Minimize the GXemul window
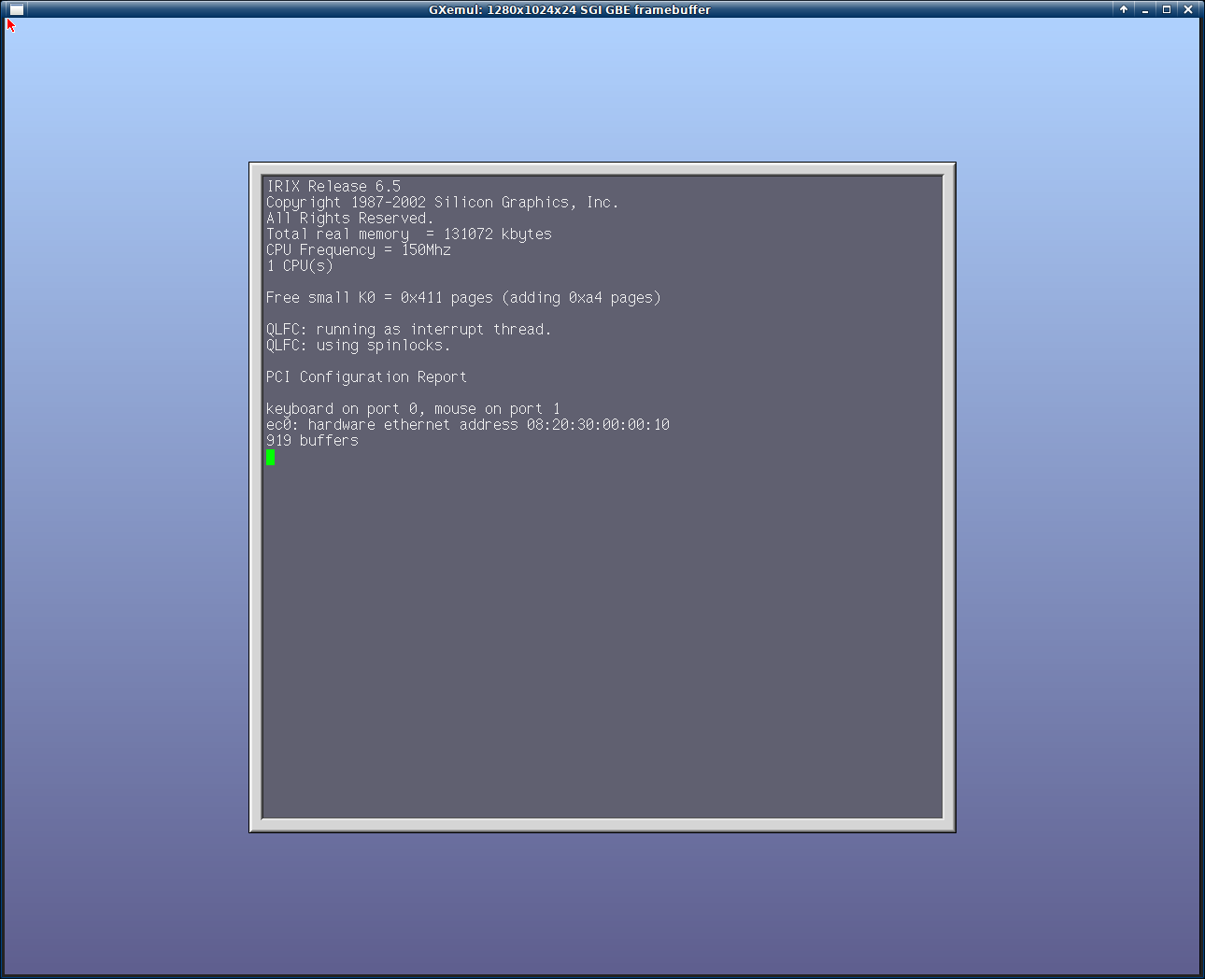This screenshot has width=1205, height=979. coord(1145,9)
